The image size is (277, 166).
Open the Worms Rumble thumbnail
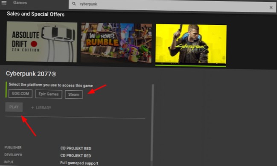click(117, 43)
